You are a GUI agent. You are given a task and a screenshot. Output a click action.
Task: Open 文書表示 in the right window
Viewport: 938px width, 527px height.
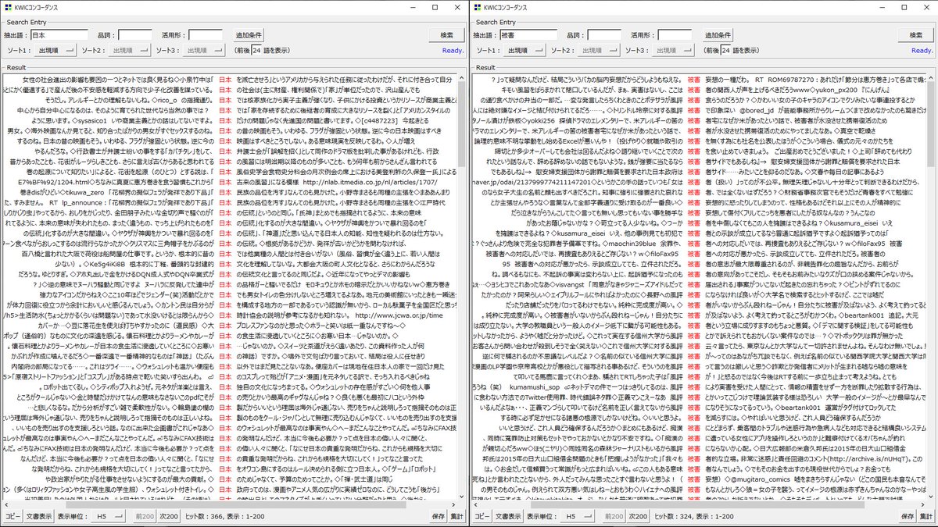point(507,517)
